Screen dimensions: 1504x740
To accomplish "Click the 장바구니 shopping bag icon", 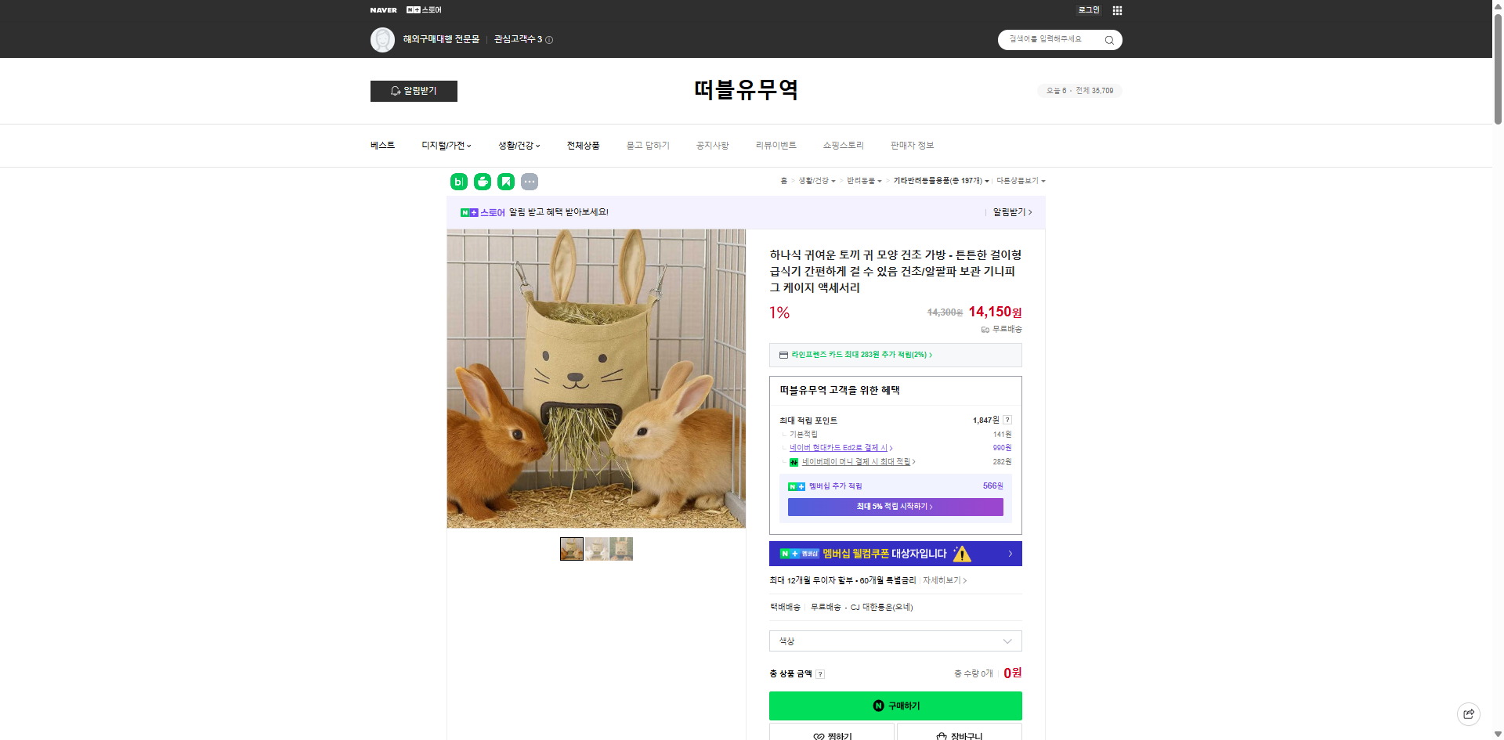I will tap(940, 735).
